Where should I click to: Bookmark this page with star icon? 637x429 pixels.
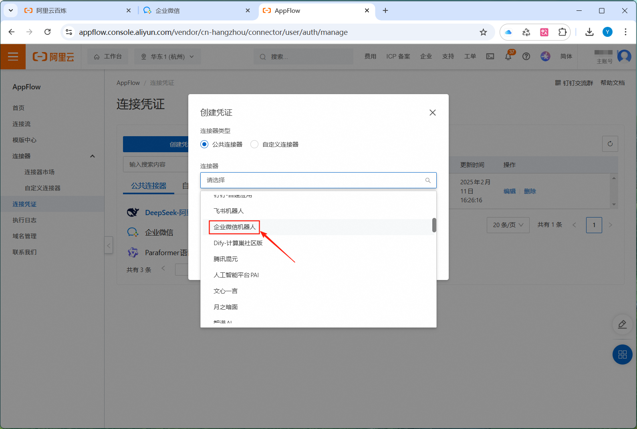click(483, 32)
